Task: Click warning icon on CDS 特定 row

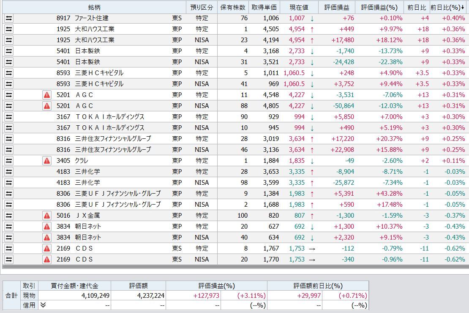Action: tap(47, 248)
